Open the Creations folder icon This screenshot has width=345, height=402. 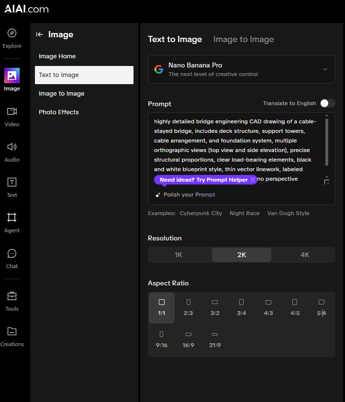pyautogui.click(x=12, y=331)
